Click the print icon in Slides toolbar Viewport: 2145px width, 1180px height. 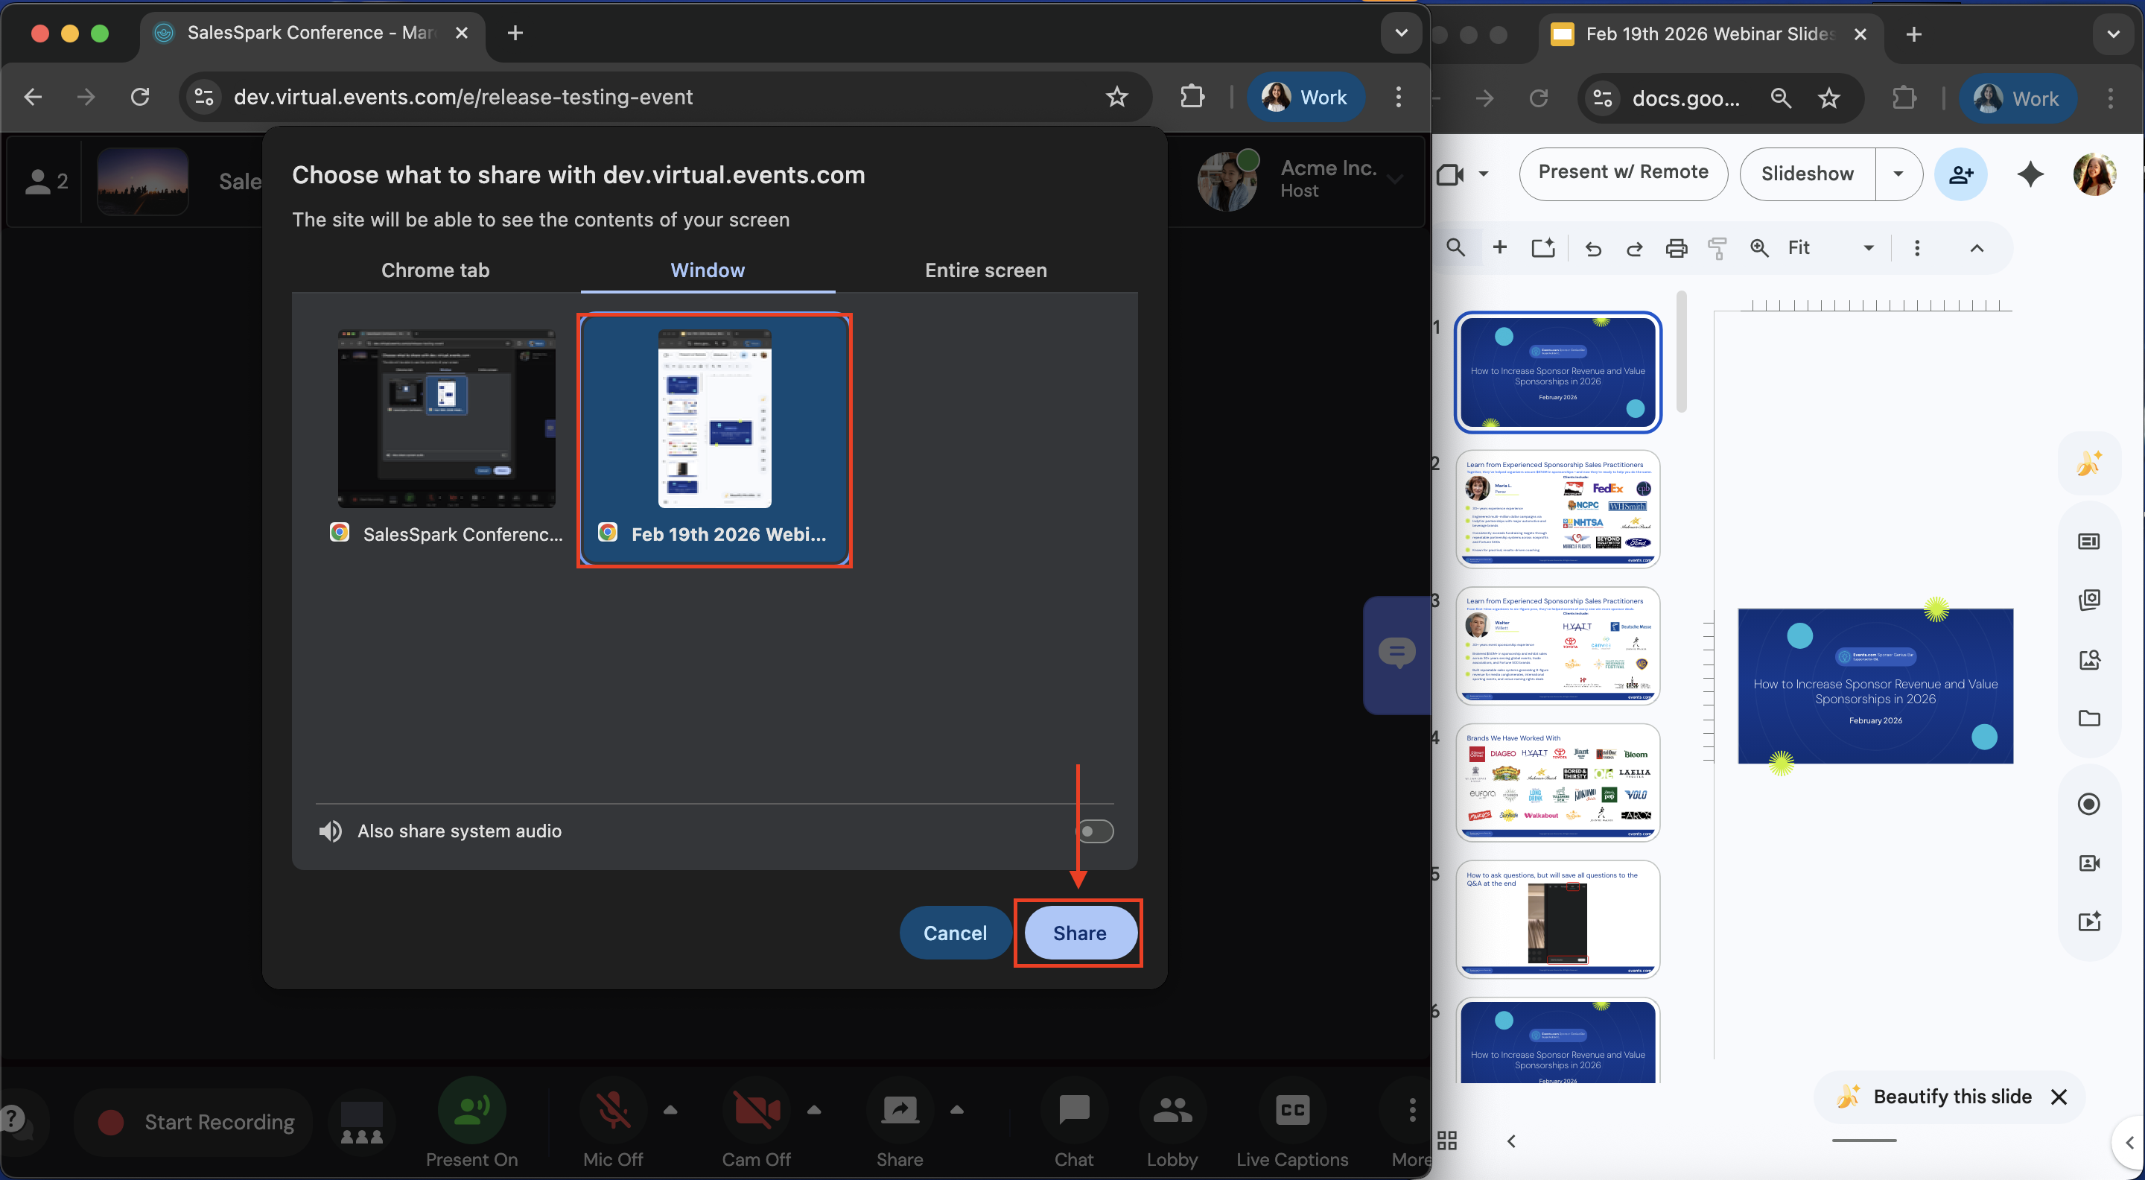[1677, 248]
